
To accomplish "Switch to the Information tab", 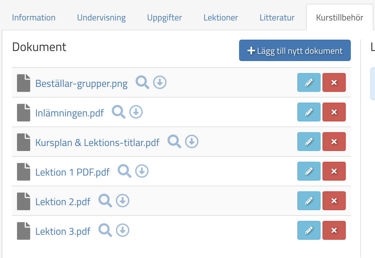I will pyautogui.click(x=34, y=18).
